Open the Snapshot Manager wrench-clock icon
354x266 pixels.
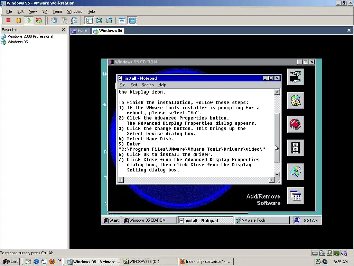(74, 20)
